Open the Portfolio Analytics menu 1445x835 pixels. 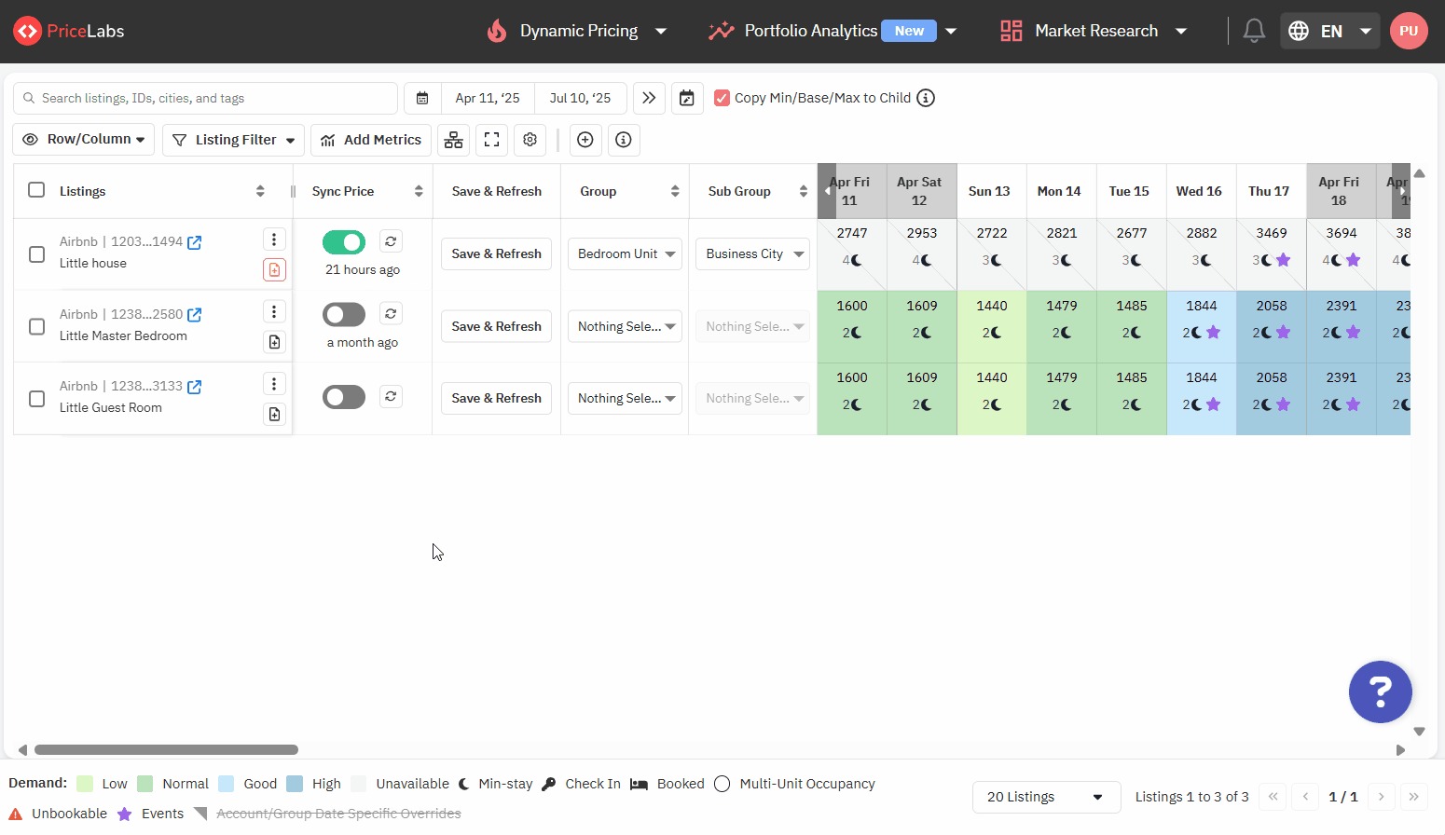point(833,31)
